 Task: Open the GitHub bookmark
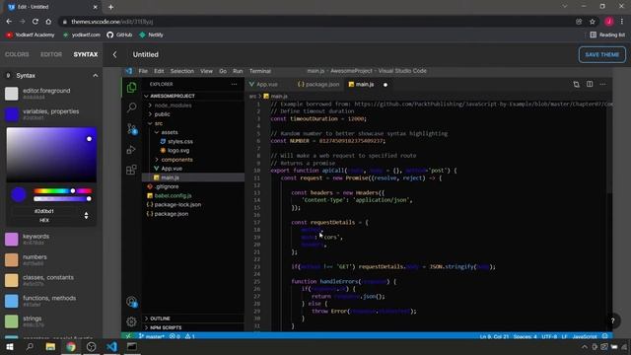point(119,35)
